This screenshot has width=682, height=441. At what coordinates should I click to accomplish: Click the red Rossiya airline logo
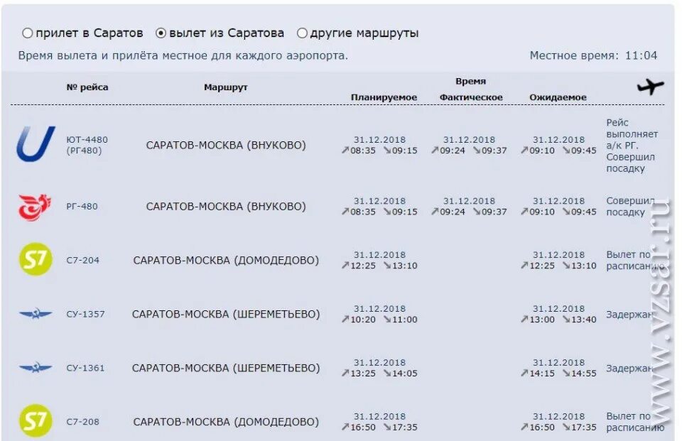pos(35,207)
